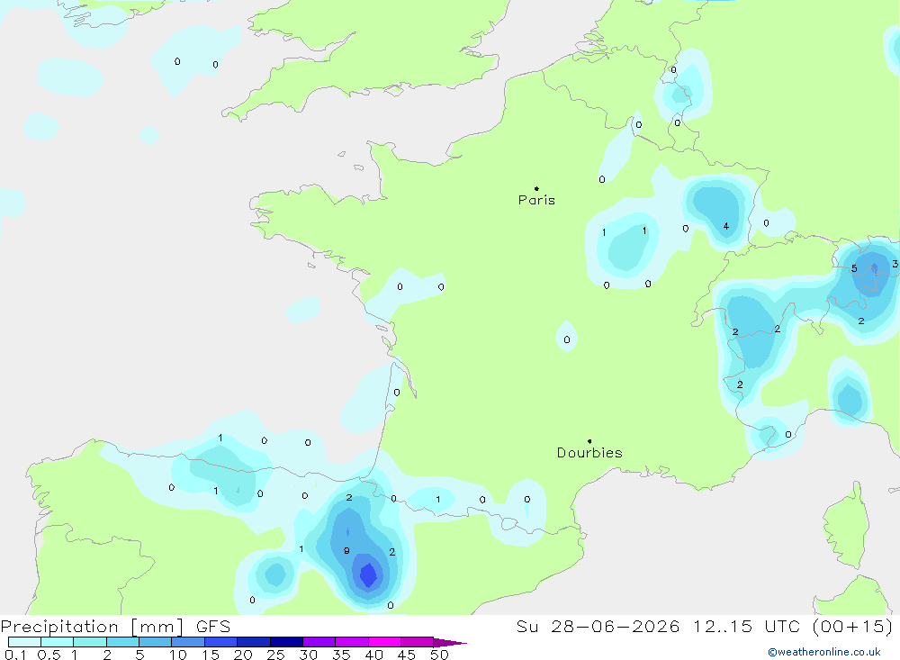
Task: Click the '12..15 UTC (00+15)' time text
Action: 793,626
